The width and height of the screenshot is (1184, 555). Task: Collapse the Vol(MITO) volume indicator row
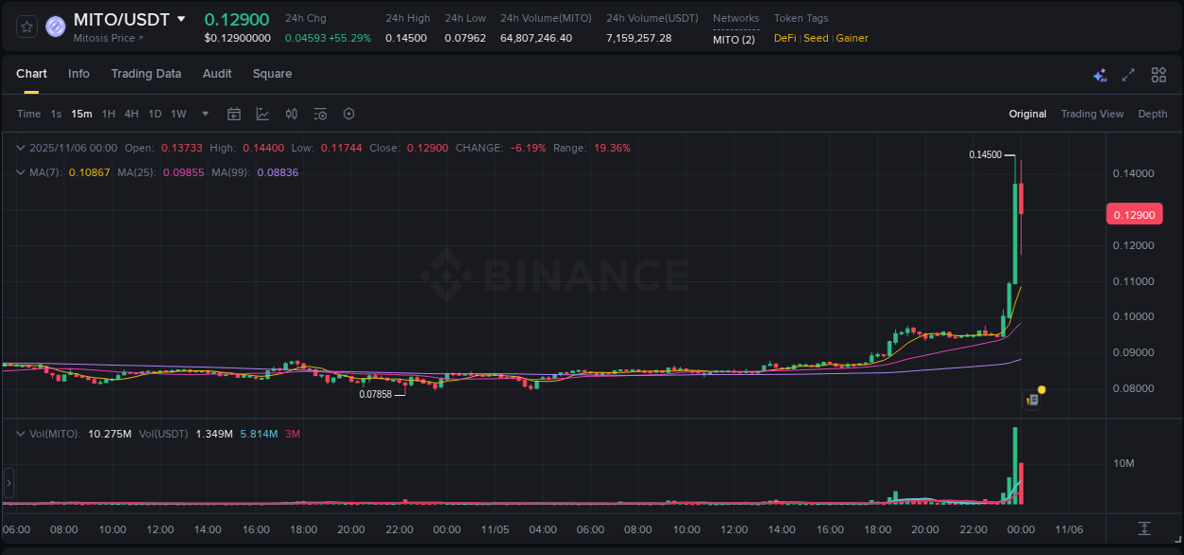click(x=21, y=433)
